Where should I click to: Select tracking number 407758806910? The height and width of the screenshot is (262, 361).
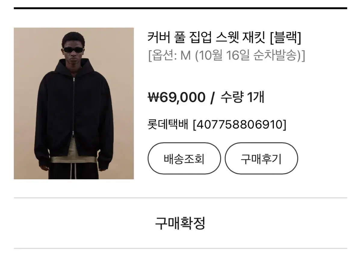[239, 124]
